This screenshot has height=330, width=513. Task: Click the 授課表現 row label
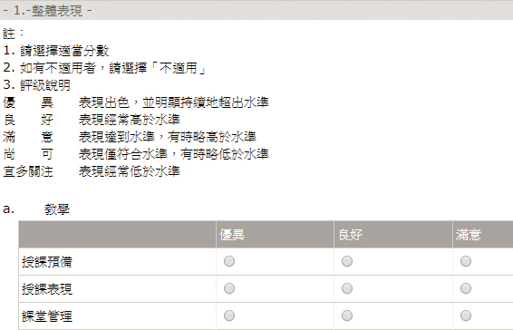click(x=47, y=289)
